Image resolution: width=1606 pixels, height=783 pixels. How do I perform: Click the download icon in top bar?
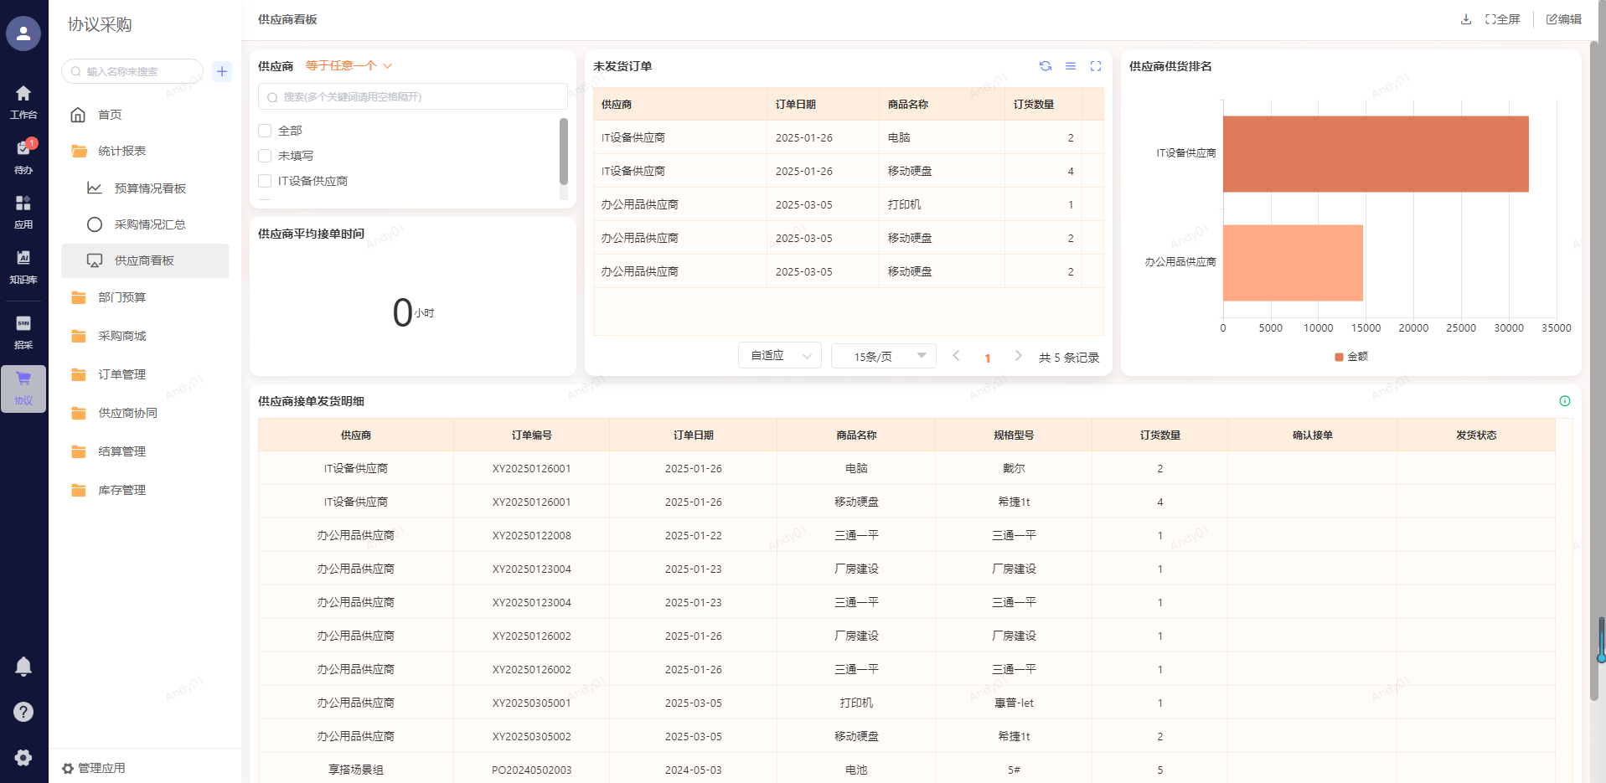click(x=1465, y=19)
